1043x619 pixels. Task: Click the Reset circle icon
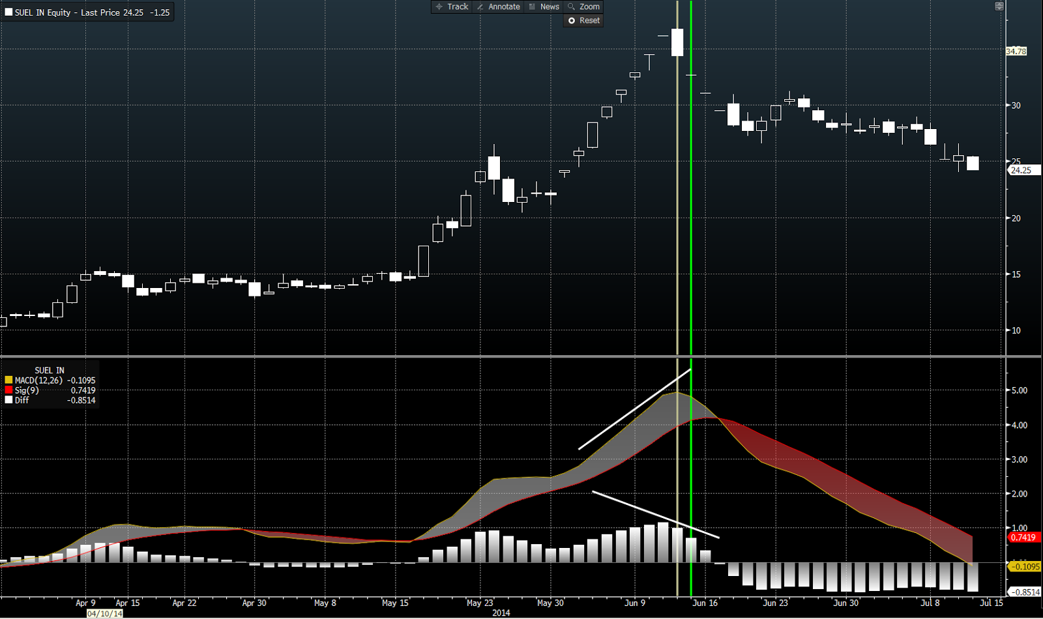coord(572,21)
